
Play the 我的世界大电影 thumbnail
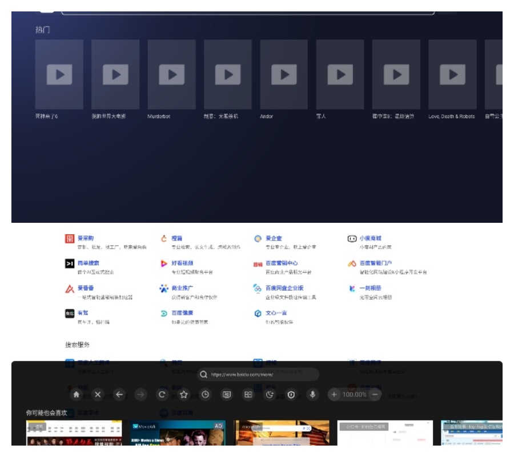click(115, 74)
